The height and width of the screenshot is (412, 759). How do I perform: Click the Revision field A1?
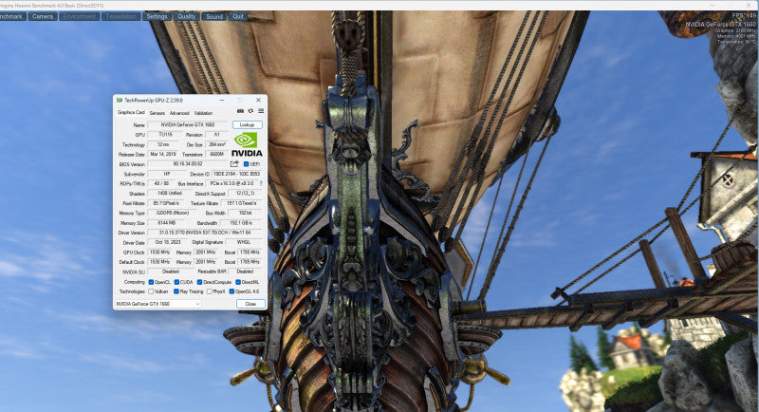pos(217,135)
